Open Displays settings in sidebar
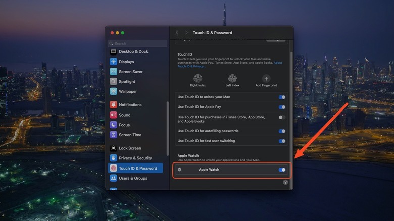 click(x=126, y=62)
